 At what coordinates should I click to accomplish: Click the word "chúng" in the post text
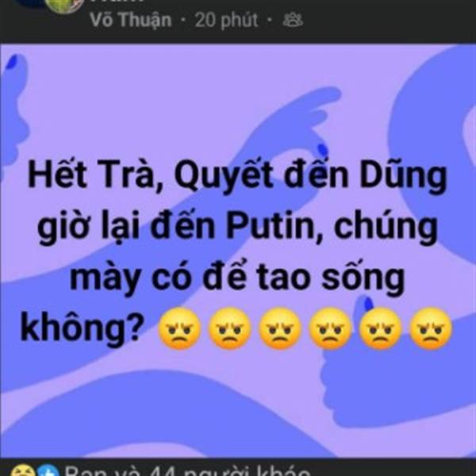coord(386,228)
